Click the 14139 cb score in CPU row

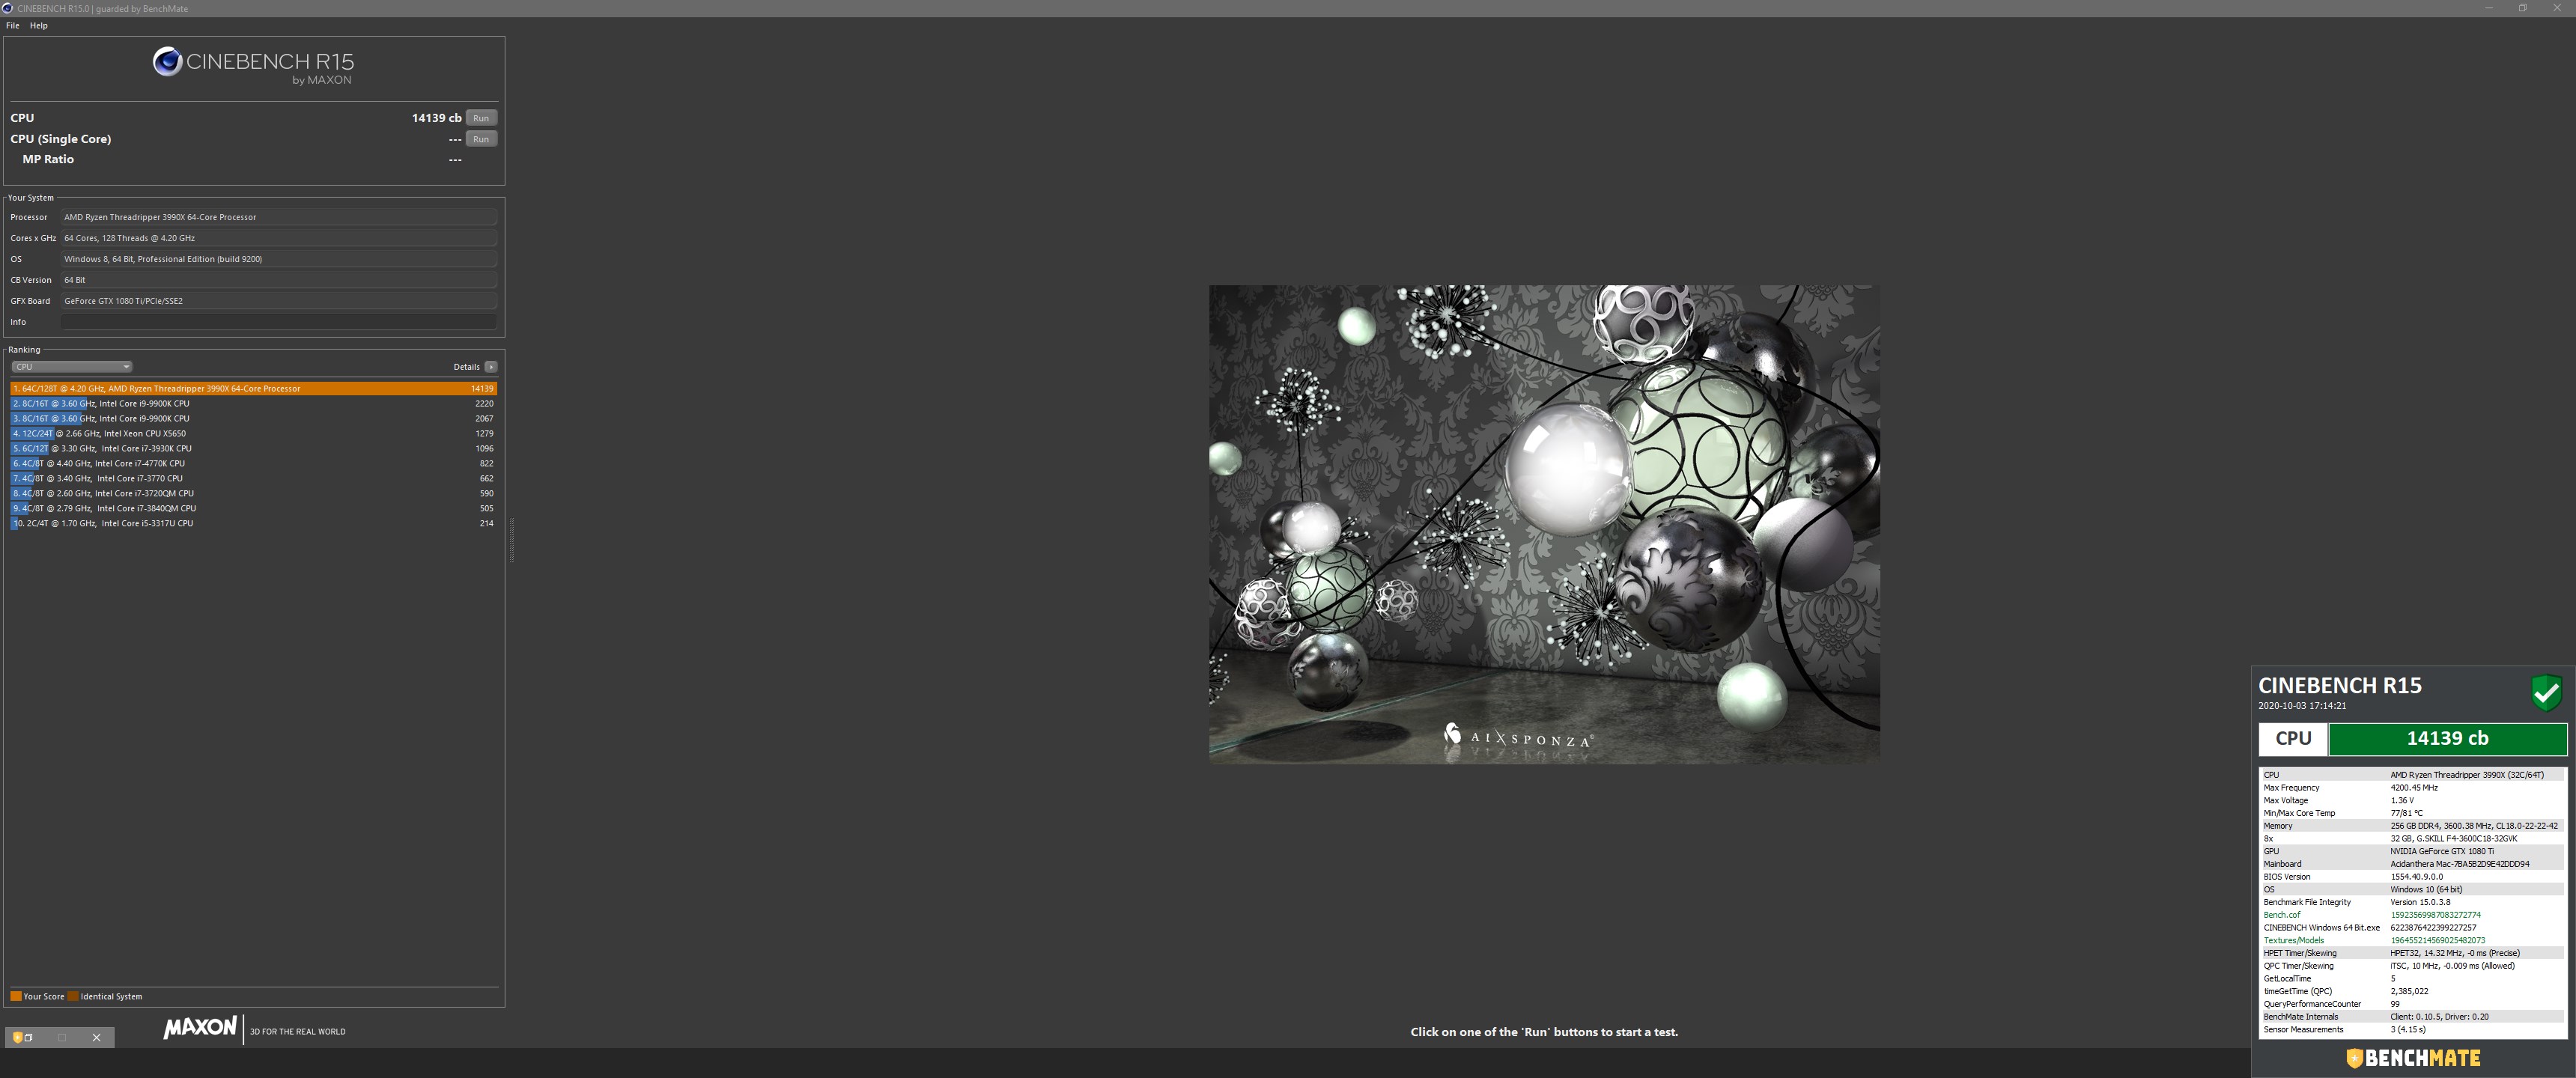[x=436, y=118]
